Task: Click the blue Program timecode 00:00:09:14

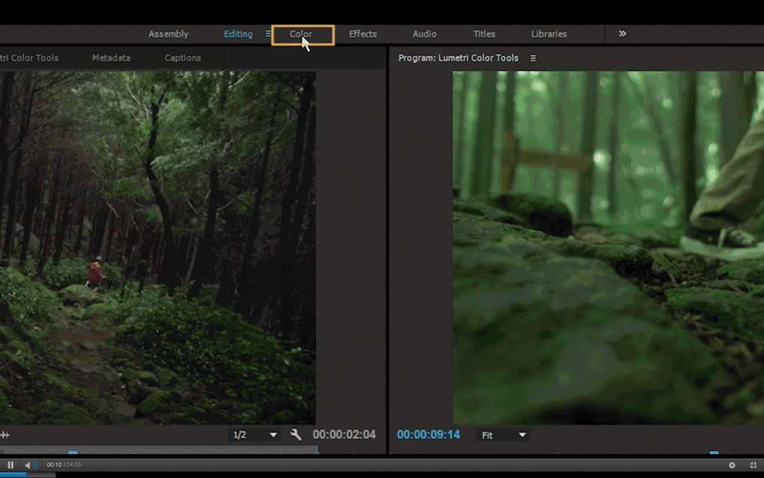Action: 428,435
